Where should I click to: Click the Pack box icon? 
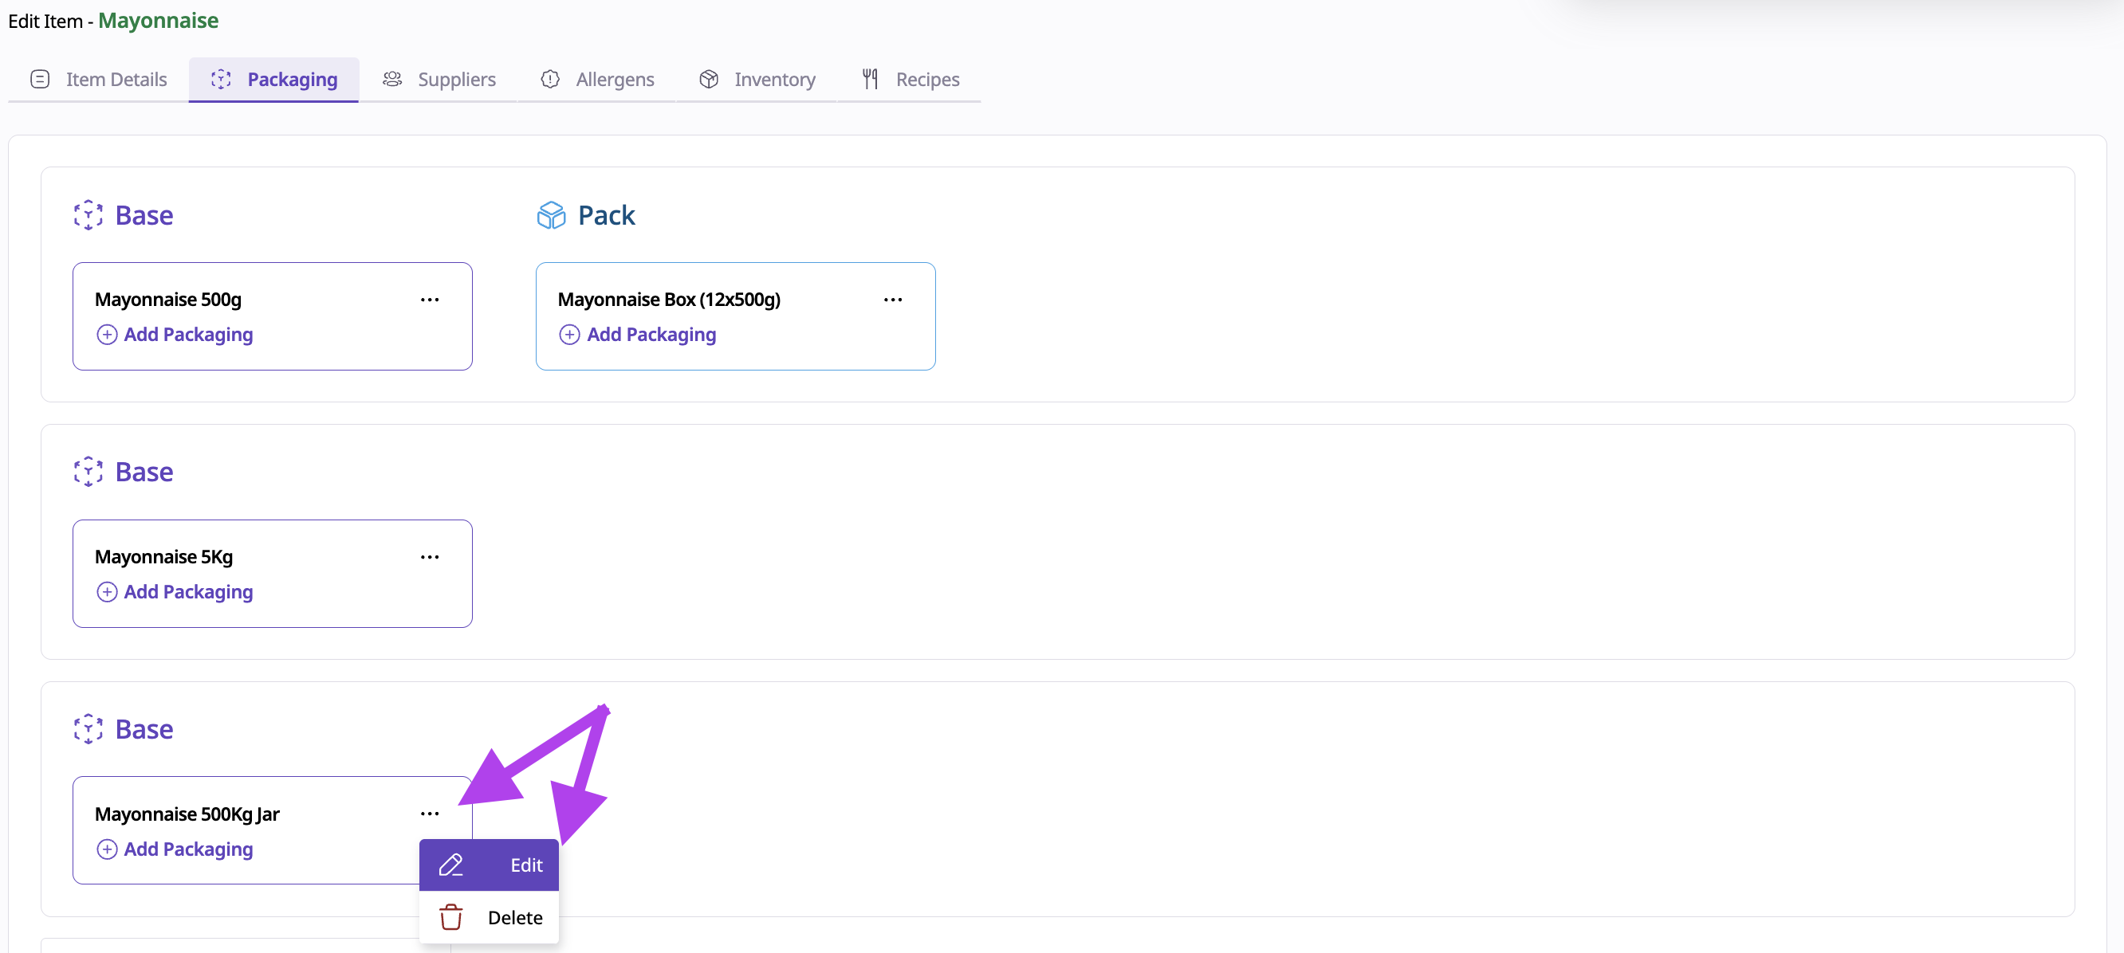click(551, 215)
